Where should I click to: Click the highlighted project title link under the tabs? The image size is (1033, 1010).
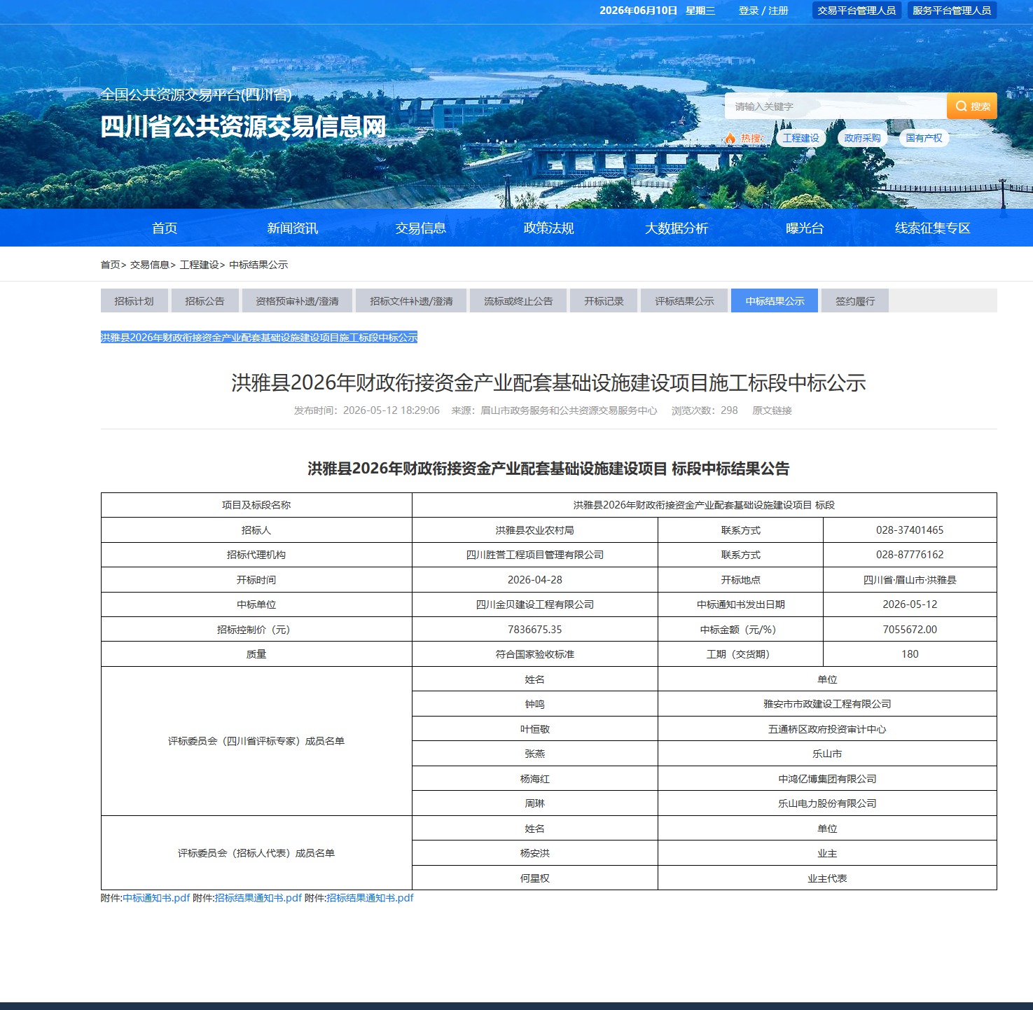click(259, 338)
